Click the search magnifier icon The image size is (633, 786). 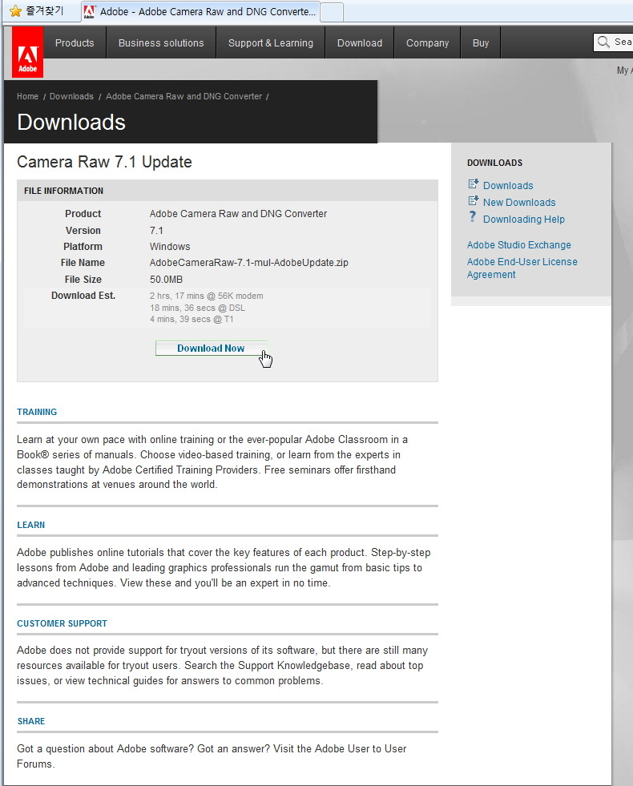click(x=603, y=42)
